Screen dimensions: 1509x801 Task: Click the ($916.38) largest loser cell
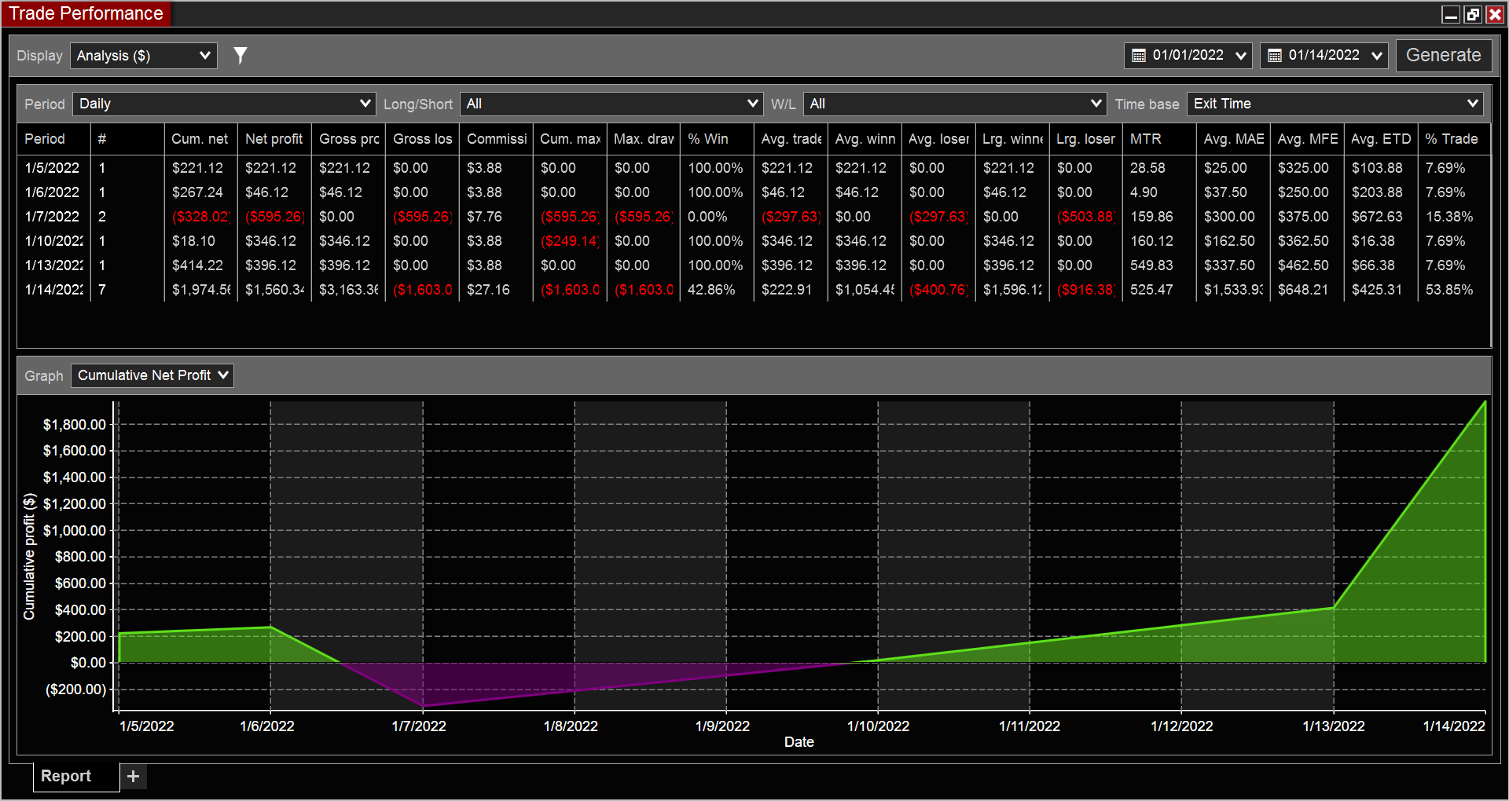pos(1086,290)
